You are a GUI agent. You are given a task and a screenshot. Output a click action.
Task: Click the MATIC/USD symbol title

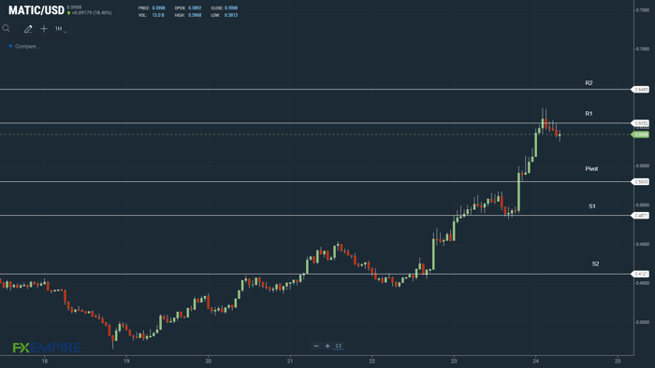(36, 10)
